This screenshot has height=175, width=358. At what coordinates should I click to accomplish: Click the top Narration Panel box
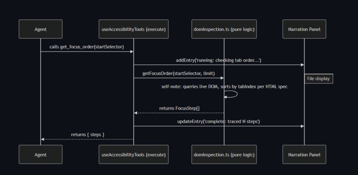click(x=304, y=29)
